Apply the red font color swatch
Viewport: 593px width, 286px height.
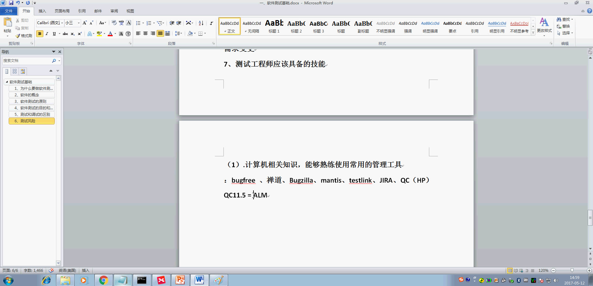[110, 34]
